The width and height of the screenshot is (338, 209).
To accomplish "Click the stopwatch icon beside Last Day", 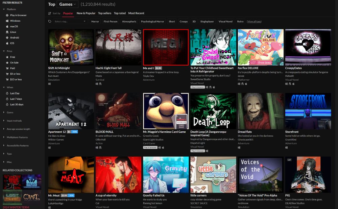I will [x=7, y=94].
